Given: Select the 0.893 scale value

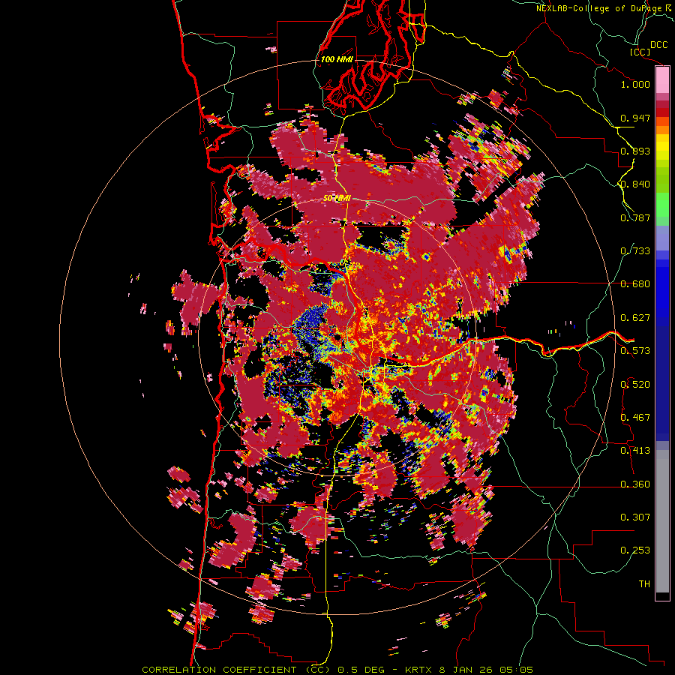Looking at the screenshot, I should (635, 151).
